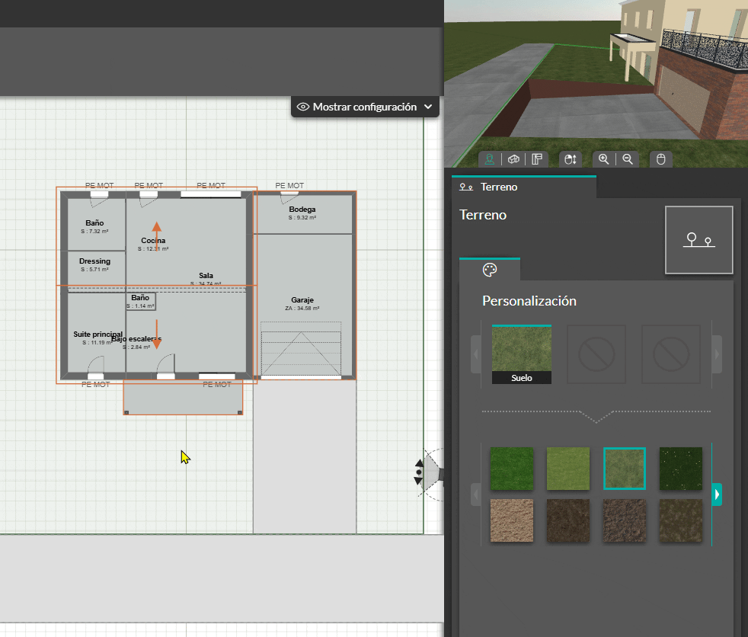Select the Terreno tab
Viewport: 748px width, 637px height.
pos(524,187)
